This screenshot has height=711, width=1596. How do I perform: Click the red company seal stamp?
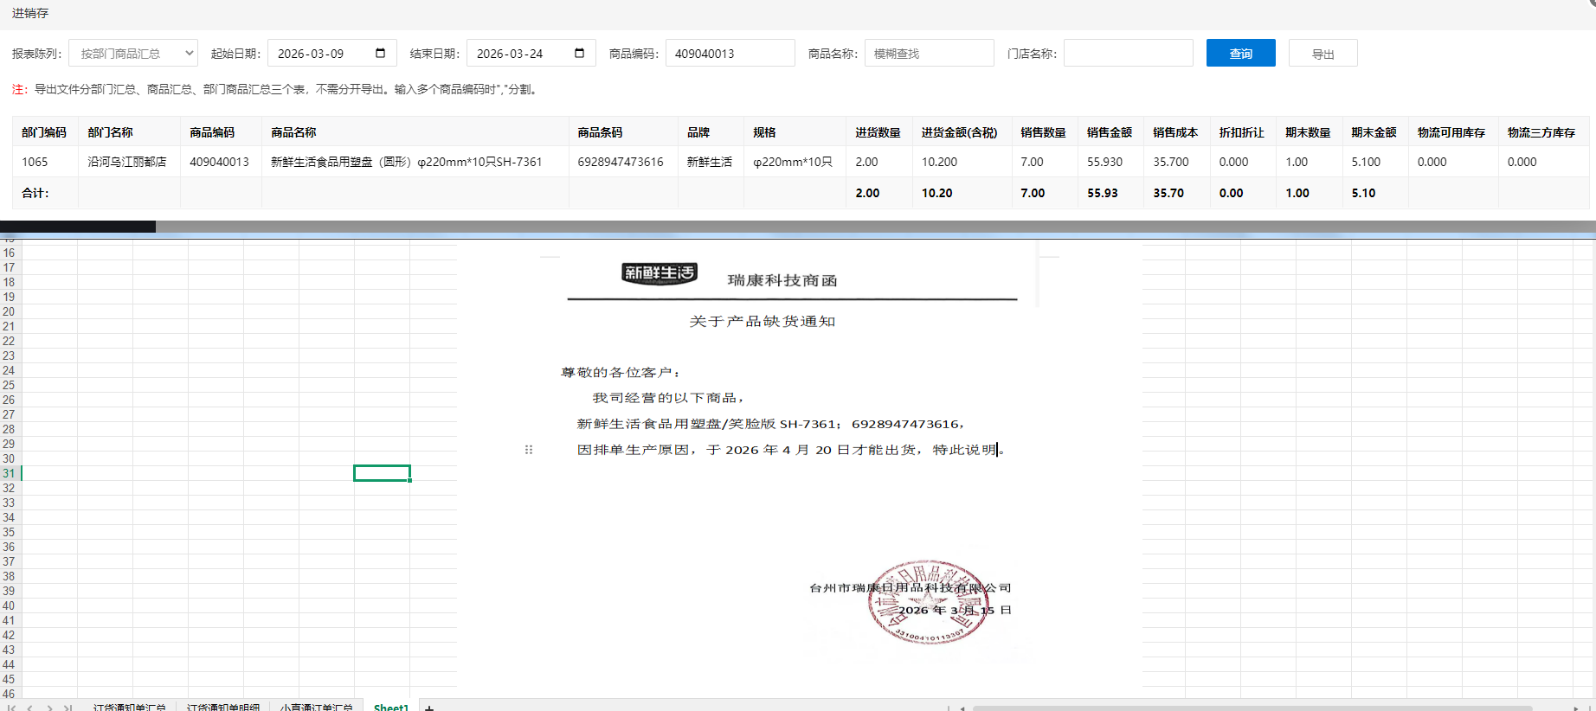tap(927, 601)
